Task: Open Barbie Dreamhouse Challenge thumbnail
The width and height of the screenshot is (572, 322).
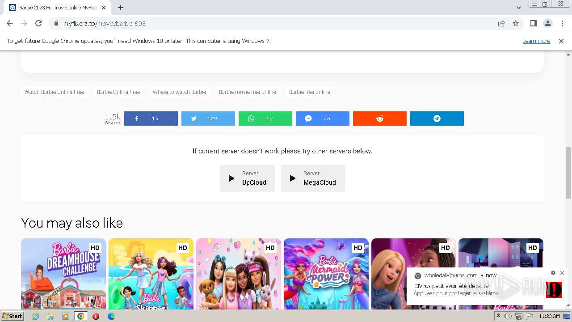Action: coord(63,274)
